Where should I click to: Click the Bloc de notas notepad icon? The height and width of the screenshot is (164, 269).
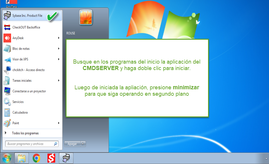(7, 49)
